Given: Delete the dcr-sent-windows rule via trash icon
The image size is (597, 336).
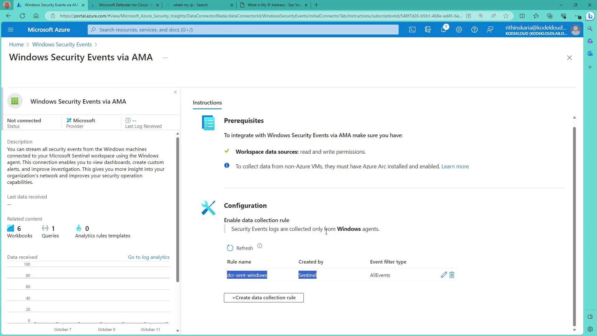Looking at the screenshot, I should coord(452,275).
